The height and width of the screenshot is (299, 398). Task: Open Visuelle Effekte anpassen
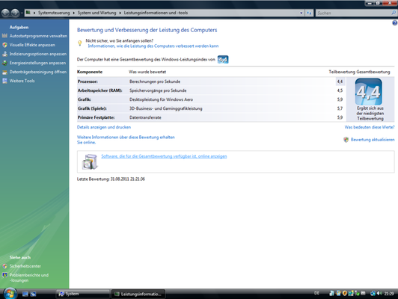32,45
